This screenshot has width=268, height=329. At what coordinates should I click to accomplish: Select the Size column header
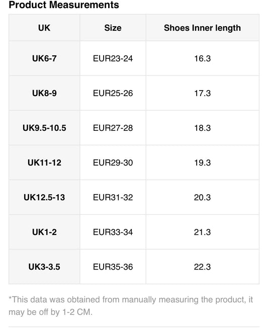(113, 28)
